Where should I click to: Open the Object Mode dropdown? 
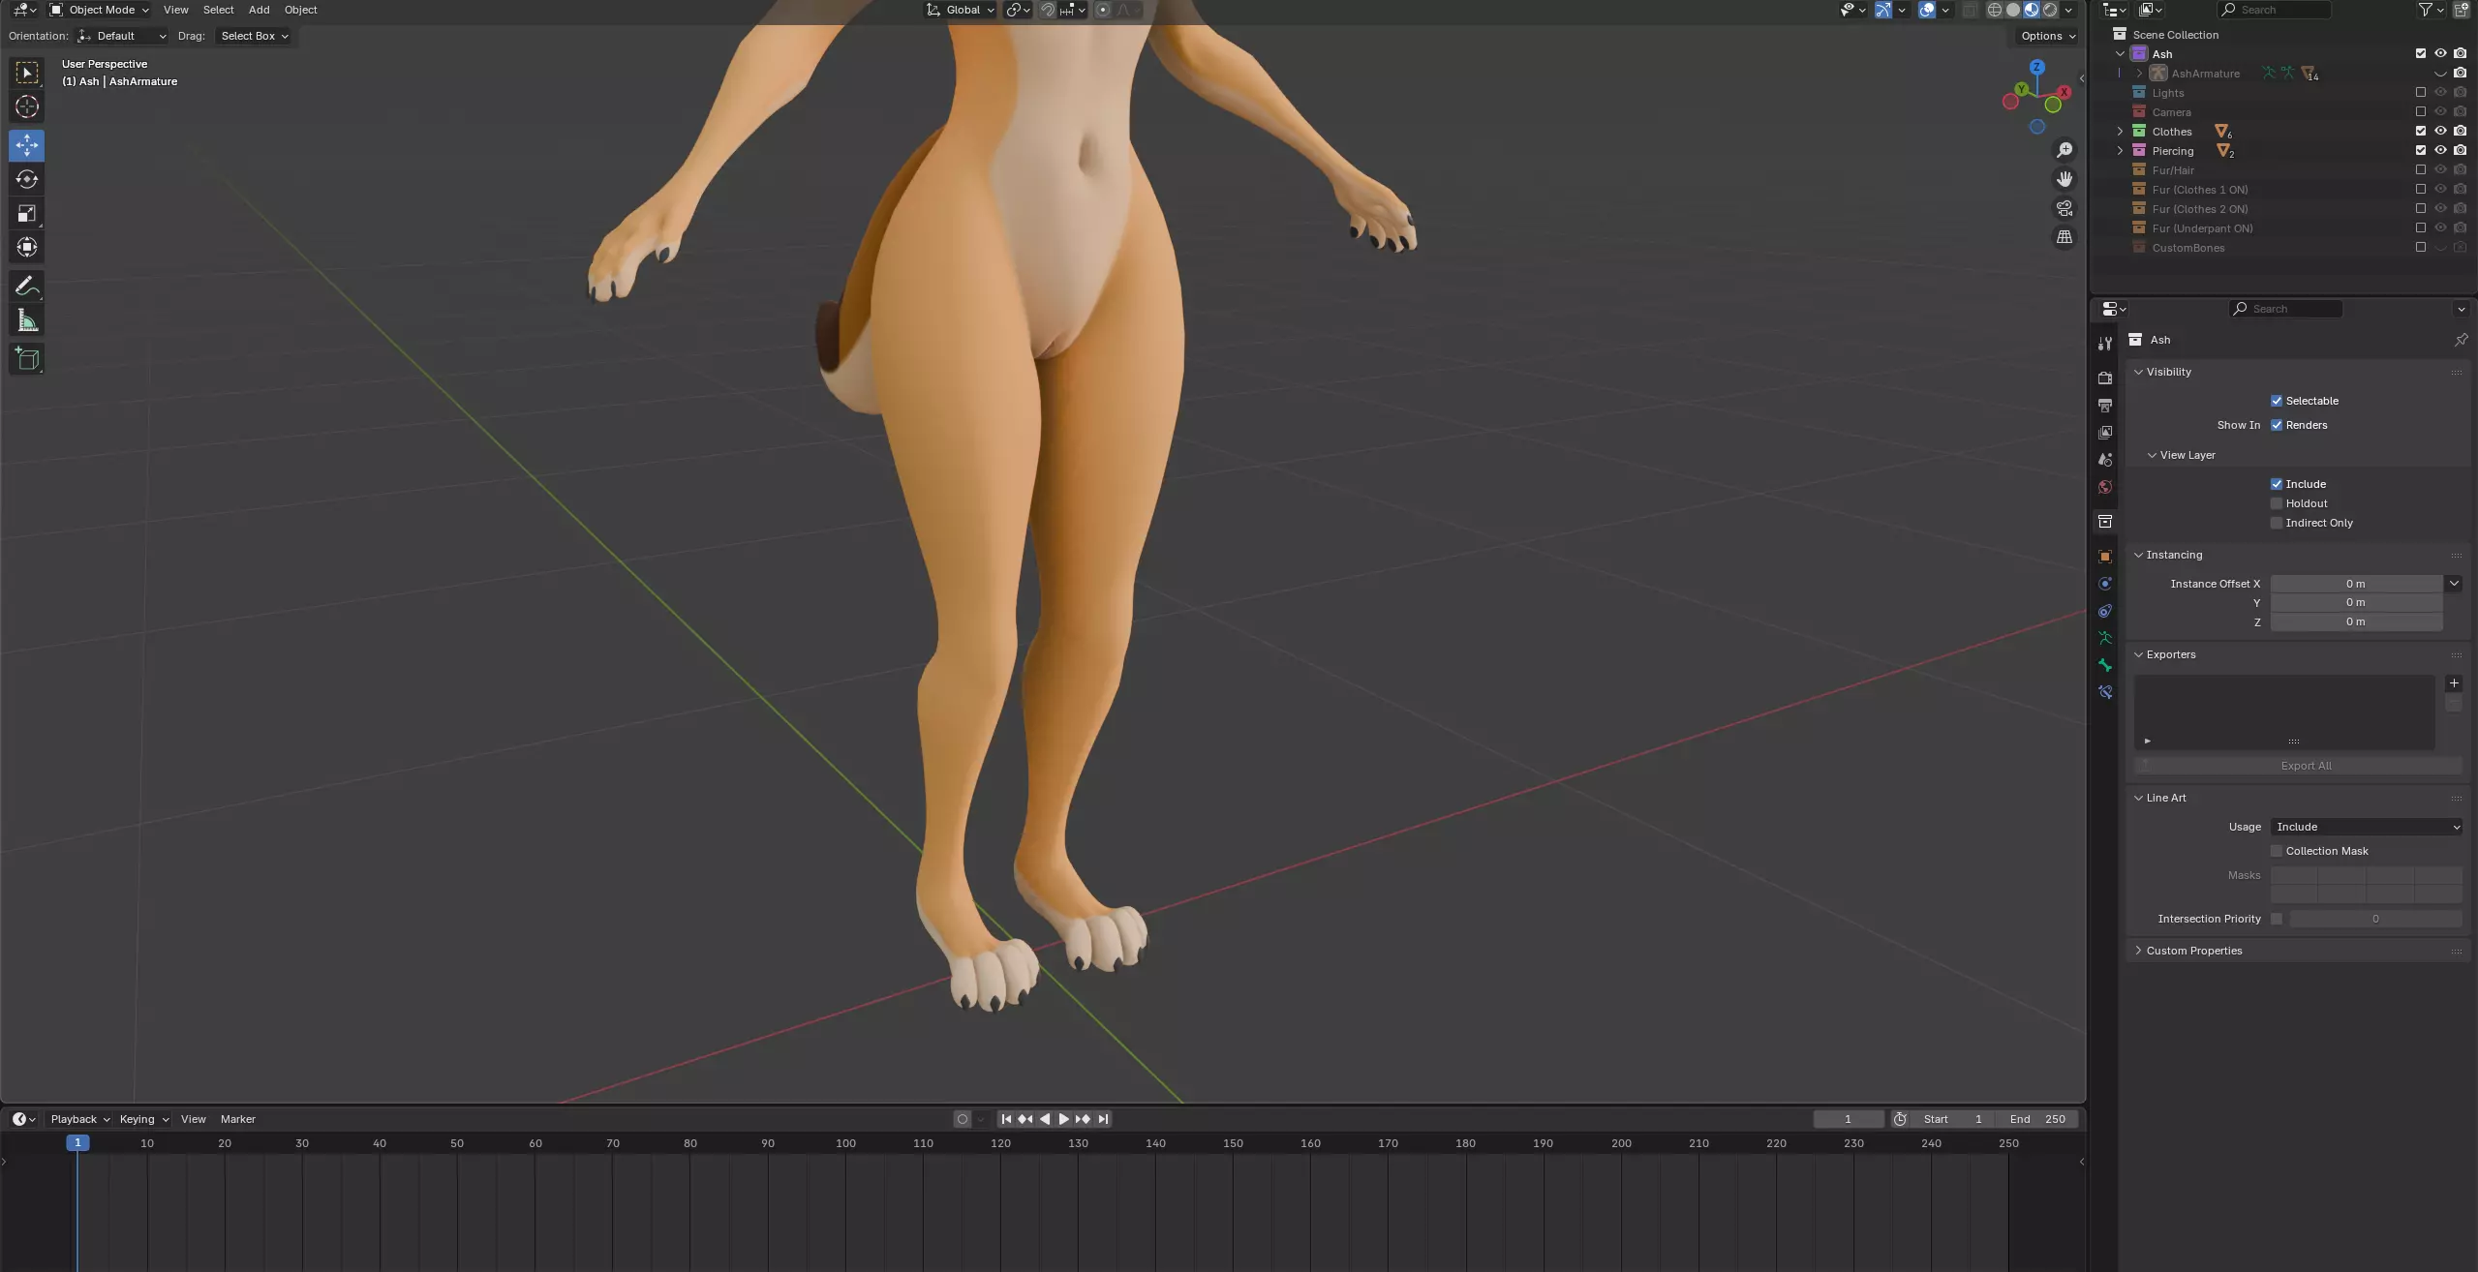point(100,10)
